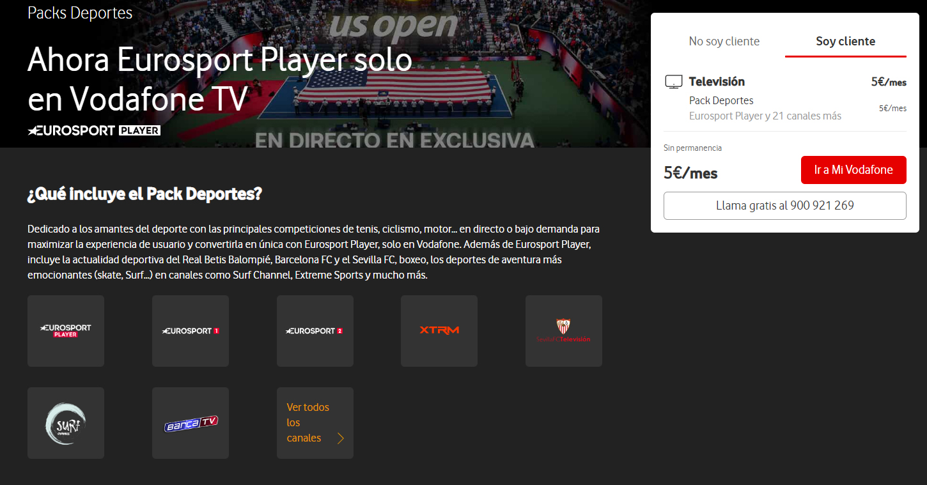Go to Mi Vodafone with red button
Screen dimensions: 927x485
coord(853,170)
